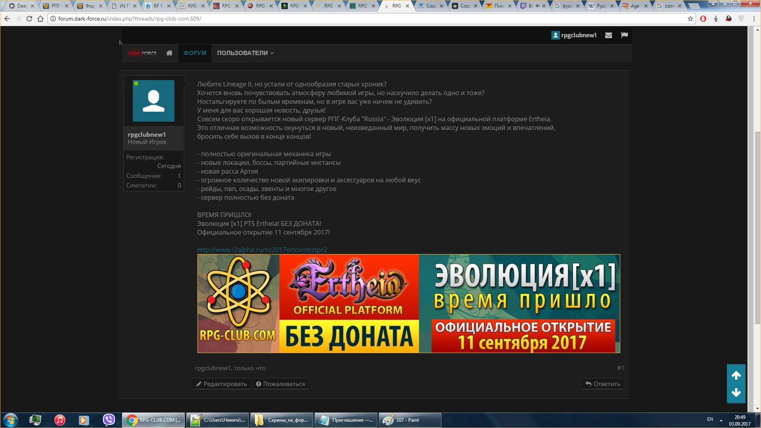The height and width of the screenshot is (428, 761).
Task: Switch the EN language indicator
Action: pos(710,419)
